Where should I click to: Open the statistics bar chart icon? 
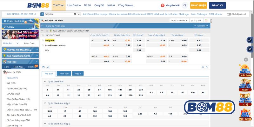tap(48, 67)
